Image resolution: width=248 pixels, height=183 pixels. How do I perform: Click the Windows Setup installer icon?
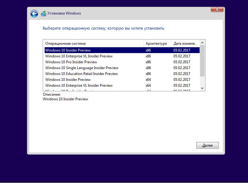click(x=43, y=14)
